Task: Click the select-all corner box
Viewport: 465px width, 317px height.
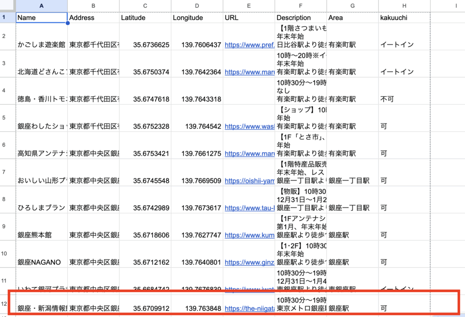Action: (x=7, y=5)
